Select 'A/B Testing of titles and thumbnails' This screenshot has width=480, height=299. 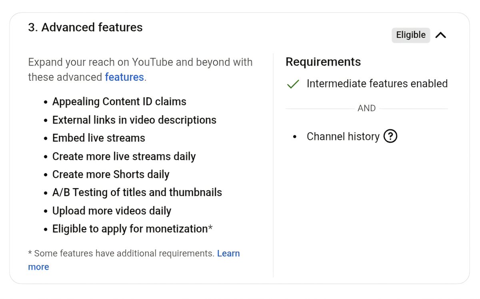[x=137, y=193]
